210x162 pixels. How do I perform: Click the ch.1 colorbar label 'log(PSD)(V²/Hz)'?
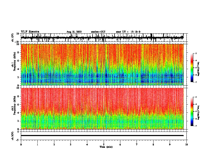pyautogui.click(x=199, y=69)
